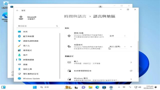Open the Recycle Bin on the desktop

point(5,5)
